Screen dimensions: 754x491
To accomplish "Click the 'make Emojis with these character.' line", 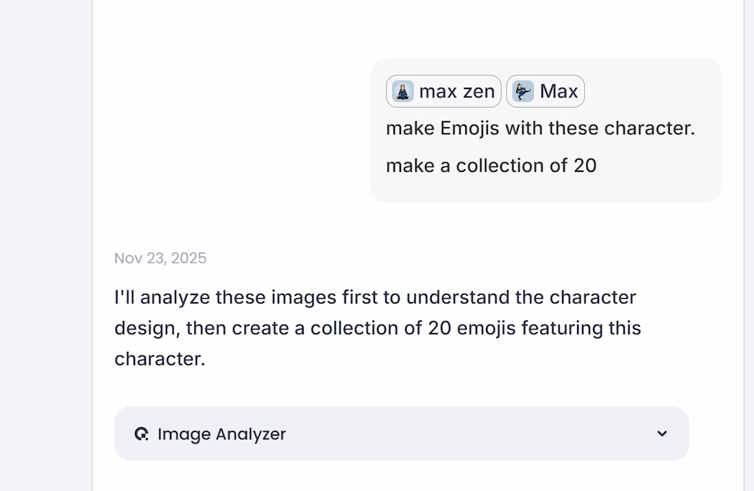I will click(x=540, y=128).
